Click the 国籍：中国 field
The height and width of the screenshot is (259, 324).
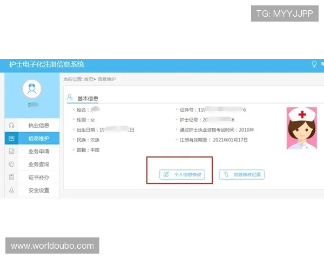(88, 150)
